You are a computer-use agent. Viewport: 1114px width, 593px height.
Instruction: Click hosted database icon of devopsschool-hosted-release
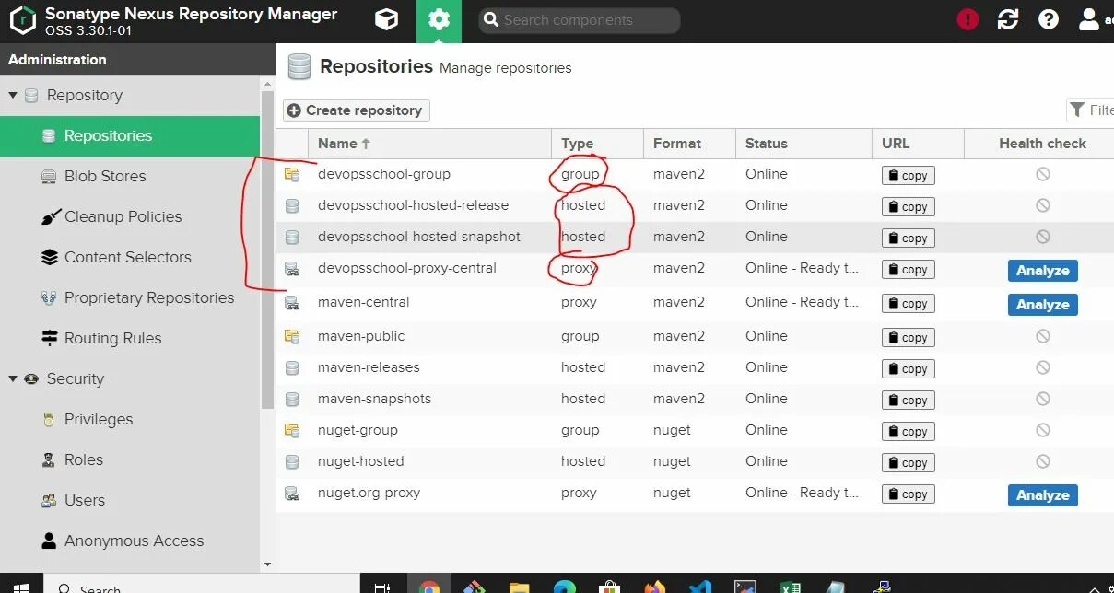click(x=292, y=205)
